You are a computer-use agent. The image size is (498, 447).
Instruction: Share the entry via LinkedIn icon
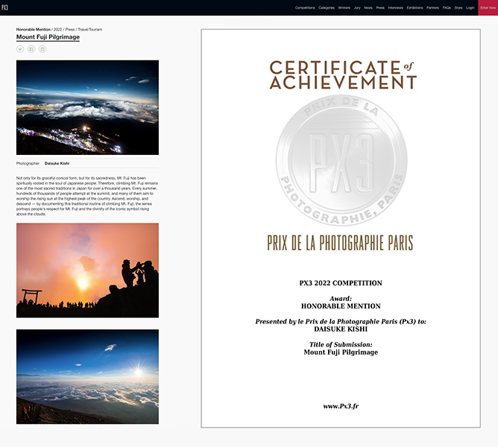(42, 48)
